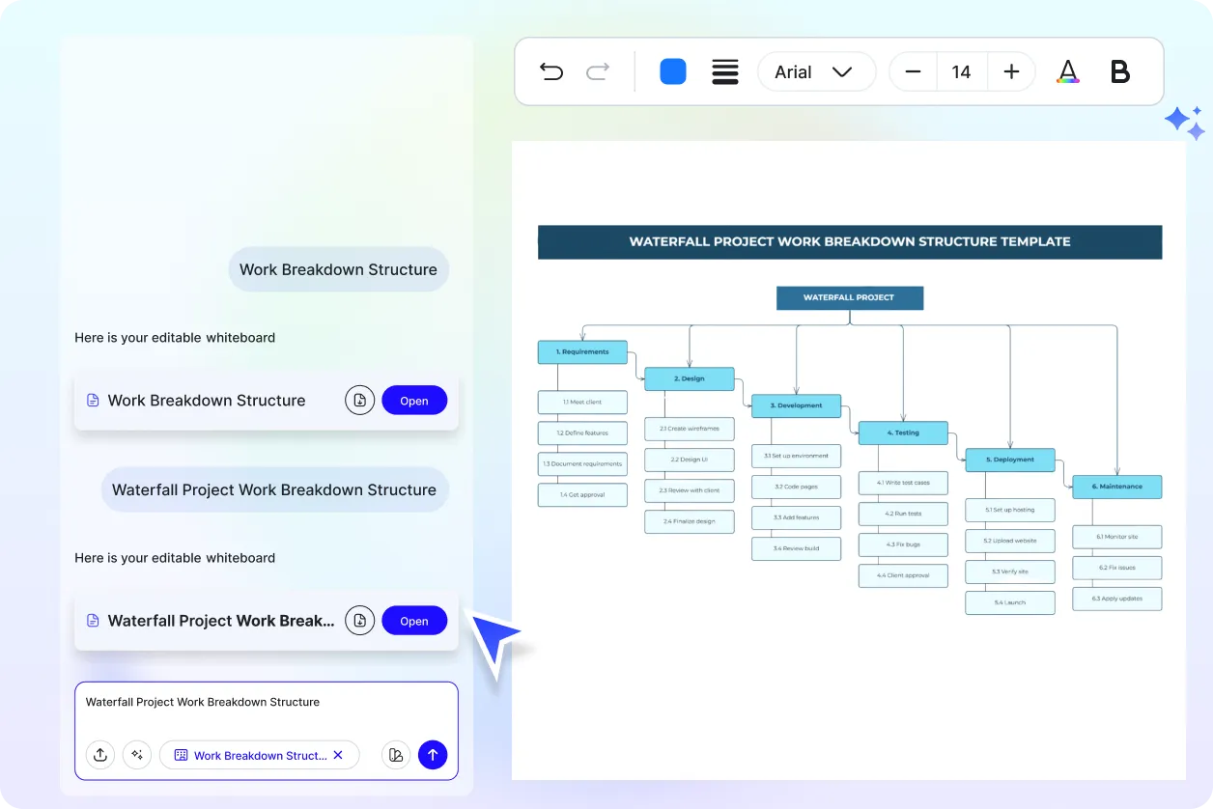Click the upload file icon in prompt box
The height and width of the screenshot is (809, 1213).
tap(100, 755)
